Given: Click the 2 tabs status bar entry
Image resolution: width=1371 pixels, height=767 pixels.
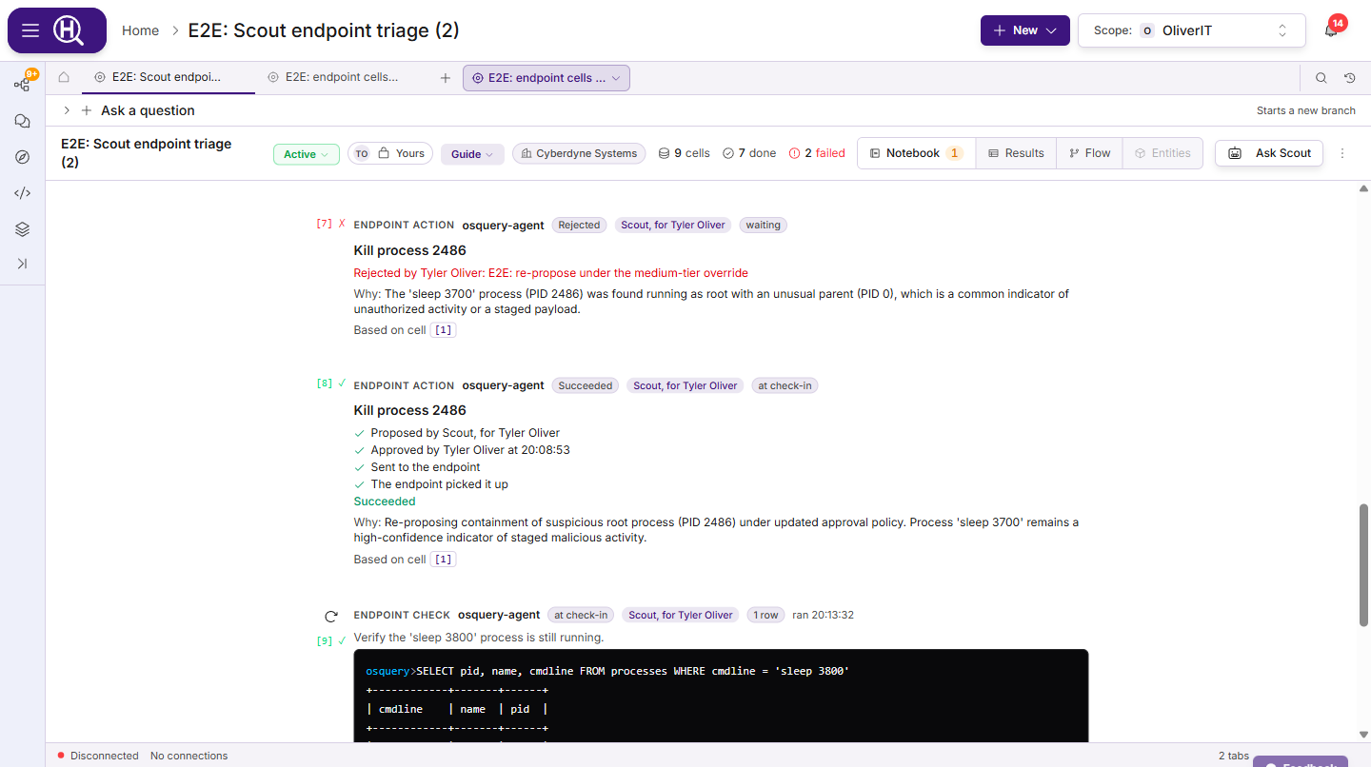Looking at the screenshot, I should [1234, 756].
